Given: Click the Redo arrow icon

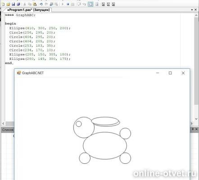Looking at the screenshot, I should coord(46,4).
